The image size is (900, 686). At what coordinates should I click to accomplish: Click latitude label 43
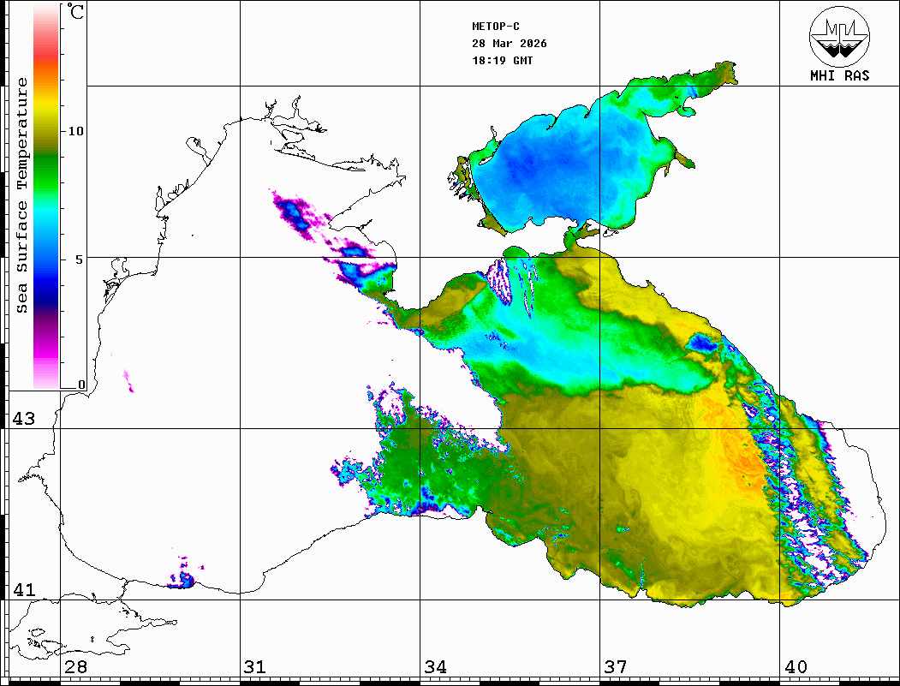pos(22,419)
